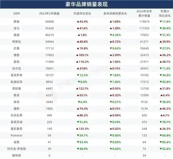The height and width of the screenshot is (159, 173).
Task: Select the 捷豹 brand name
Action: tap(16, 109)
